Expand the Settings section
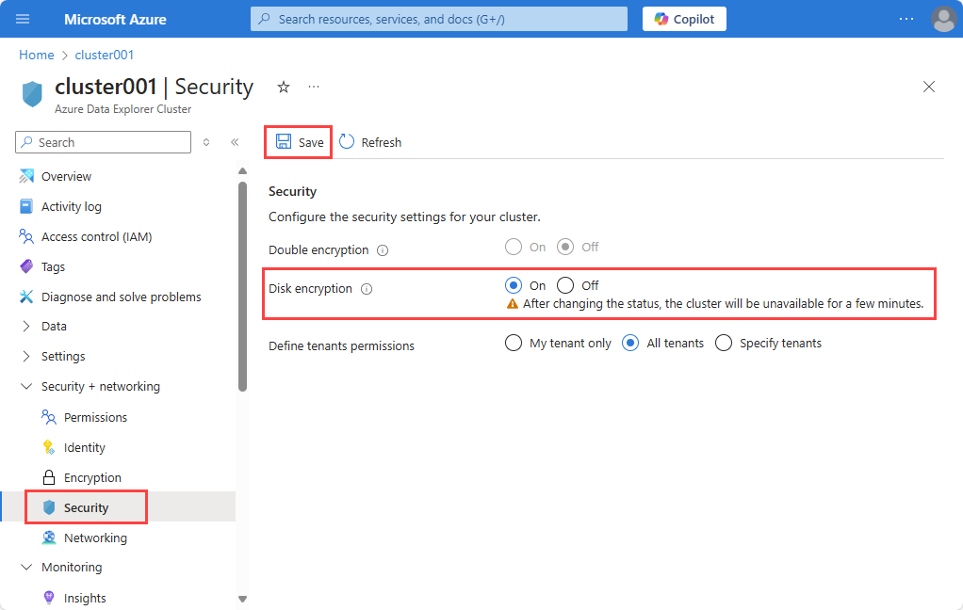 point(26,356)
